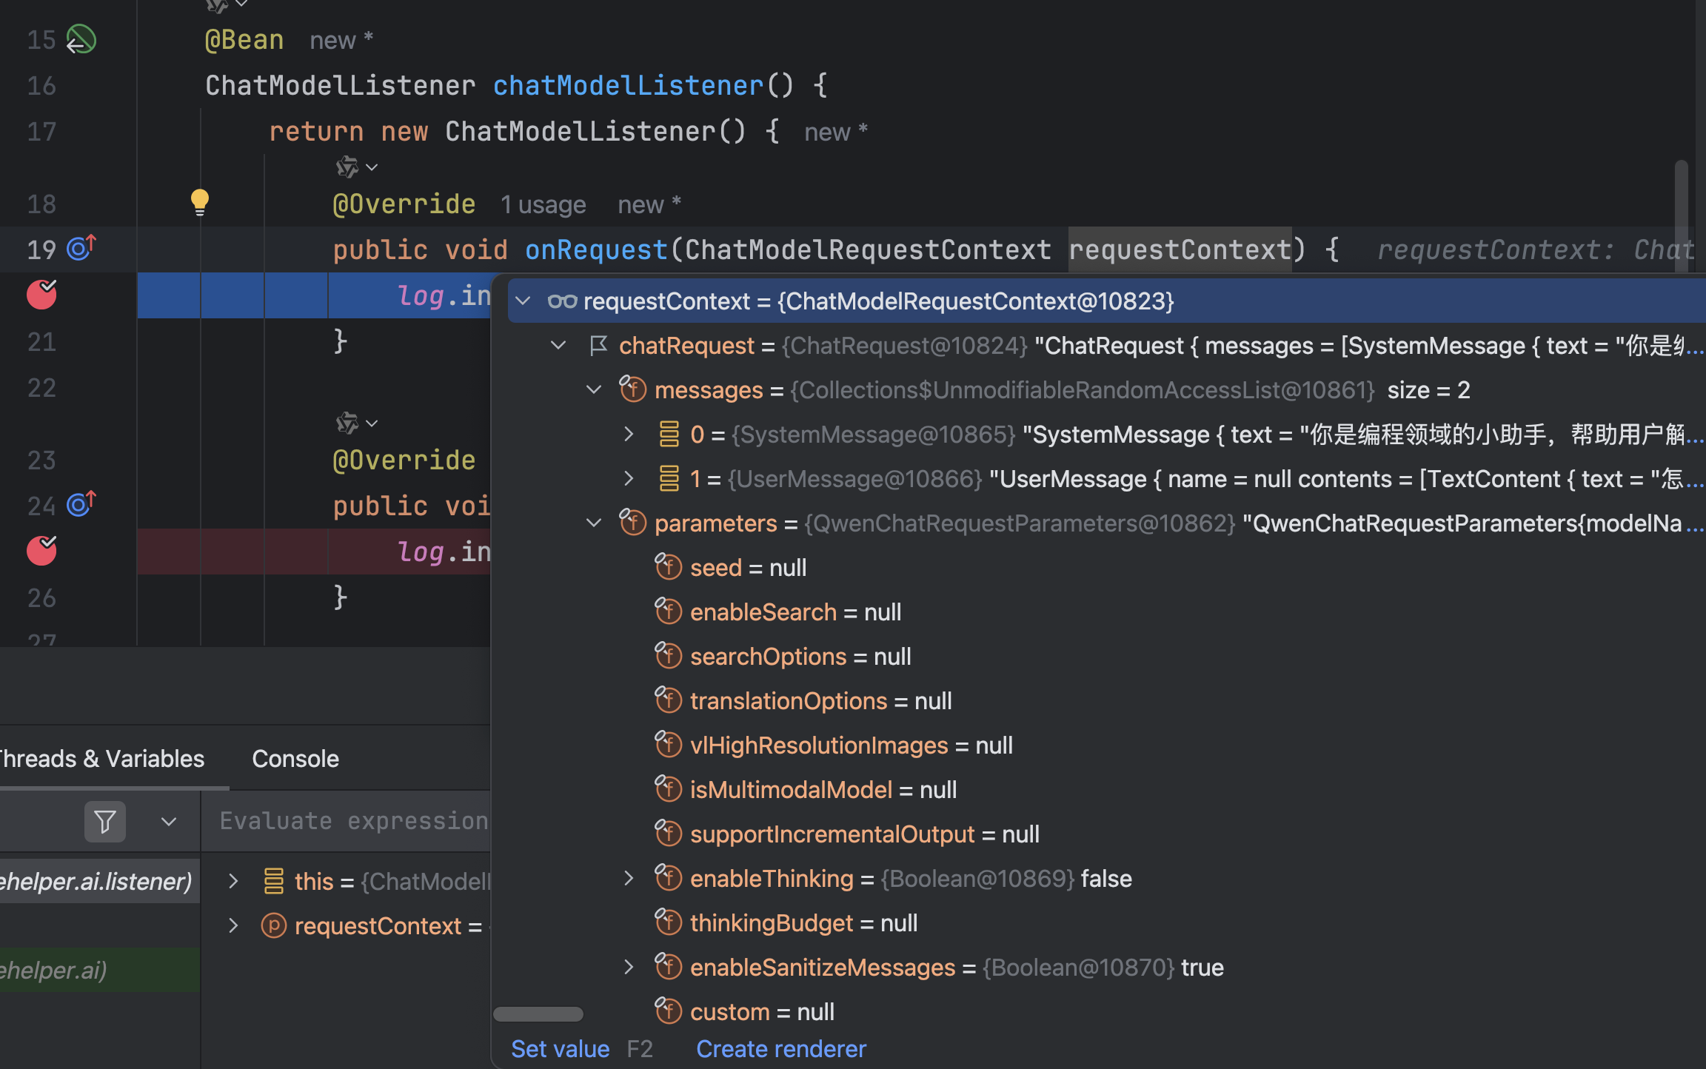Viewport: 1706px width, 1069px height.
Task: Click the implements-method gutter icon on line 19
Action: point(81,249)
